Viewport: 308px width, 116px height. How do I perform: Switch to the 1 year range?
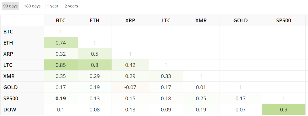point(53,6)
